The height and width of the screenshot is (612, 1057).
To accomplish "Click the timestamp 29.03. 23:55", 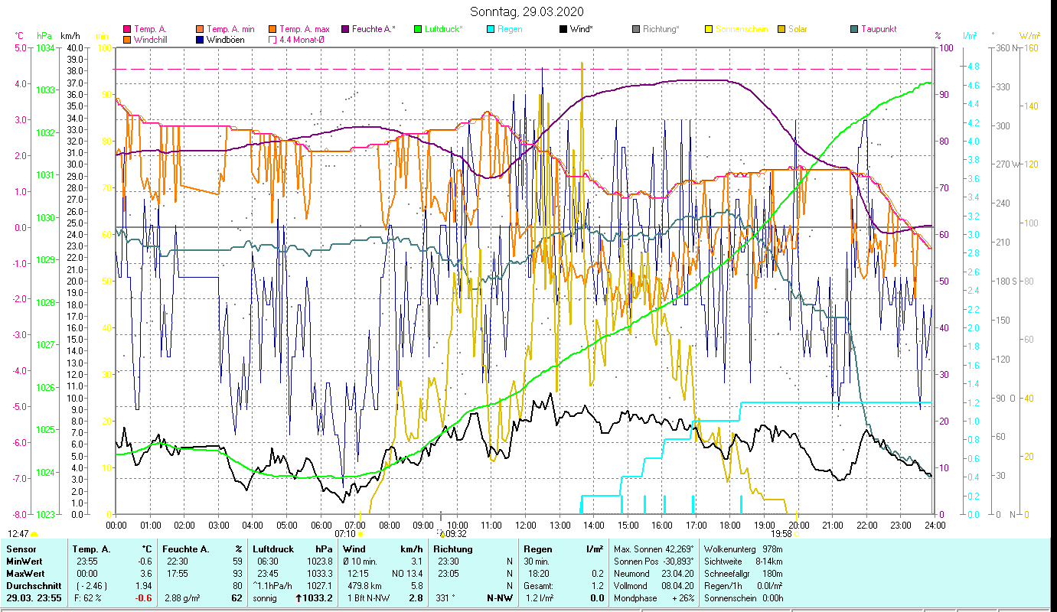I will pyautogui.click(x=34, y=598).
